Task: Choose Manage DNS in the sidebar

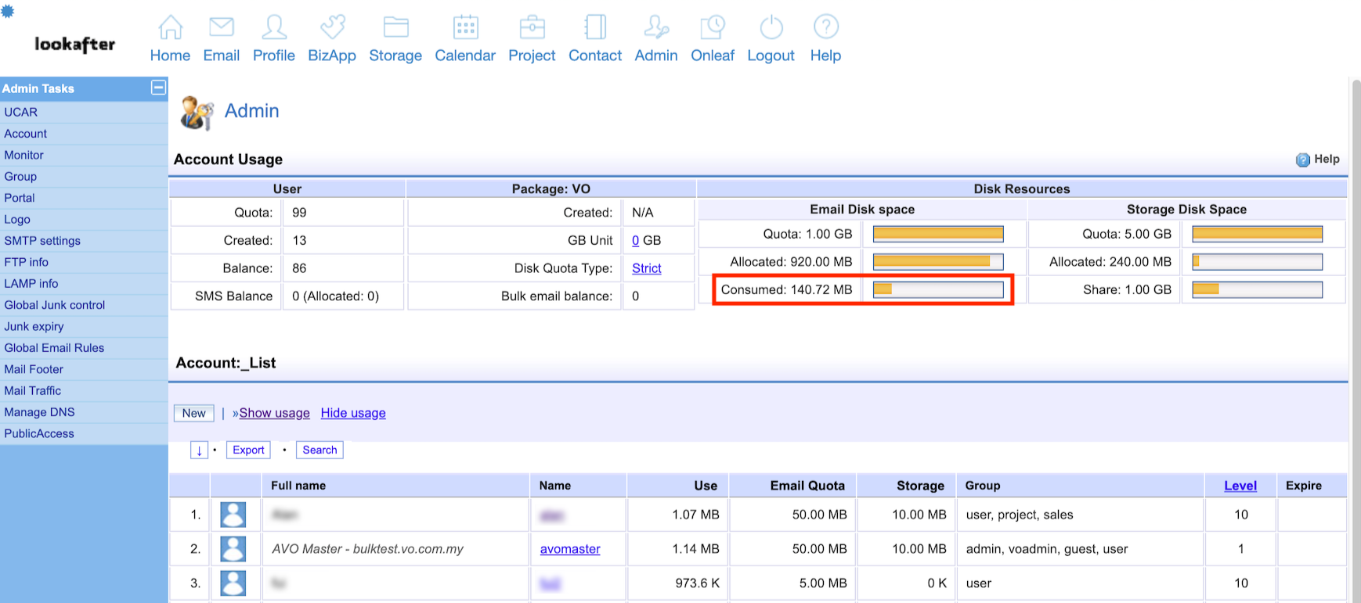Action: (39, 412)
